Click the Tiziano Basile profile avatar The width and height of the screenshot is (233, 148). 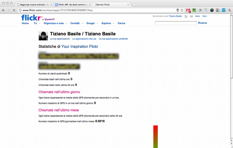[x=43, y=36]
